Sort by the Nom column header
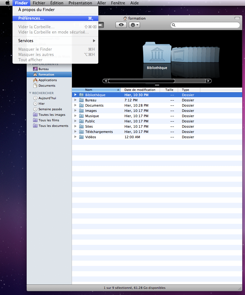Image resolution: width=245 pixels, height=295 pixels. [96, 90]
